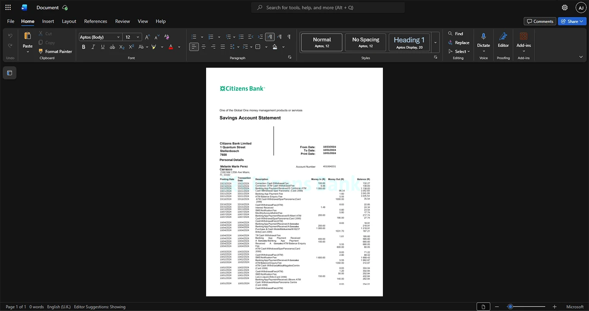Increase the paragraph indent

[260, 37]
